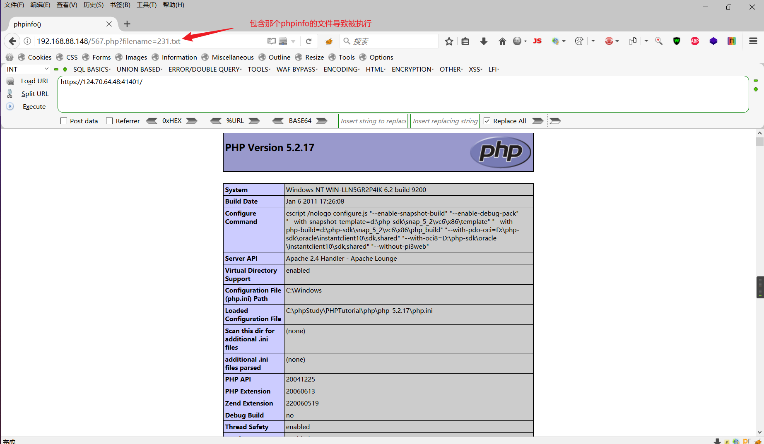This screenshot has height=444, width=764.
Task: Enable the Referrer checkbox
Action: (109, 121)
